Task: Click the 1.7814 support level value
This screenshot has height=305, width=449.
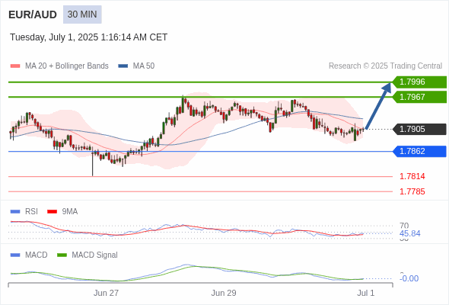Action: click(x=412, y=176)
